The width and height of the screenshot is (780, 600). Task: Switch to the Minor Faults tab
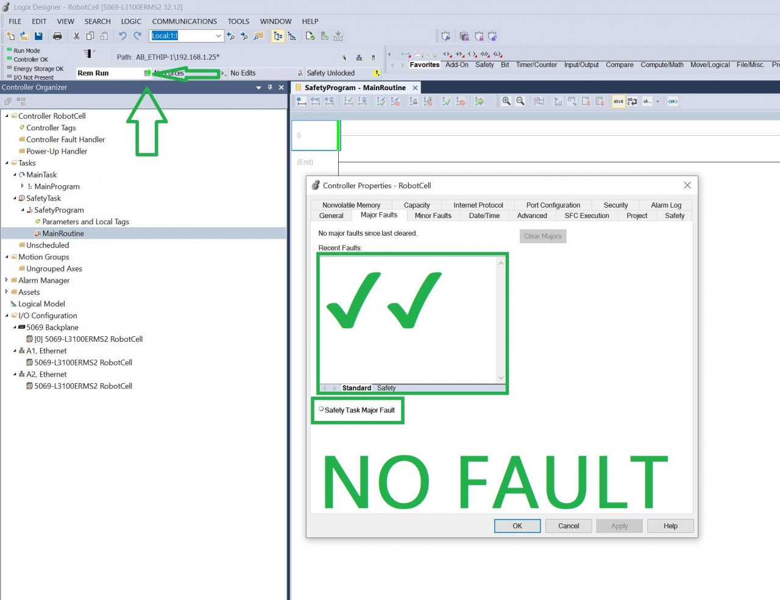tap(433, 216)
